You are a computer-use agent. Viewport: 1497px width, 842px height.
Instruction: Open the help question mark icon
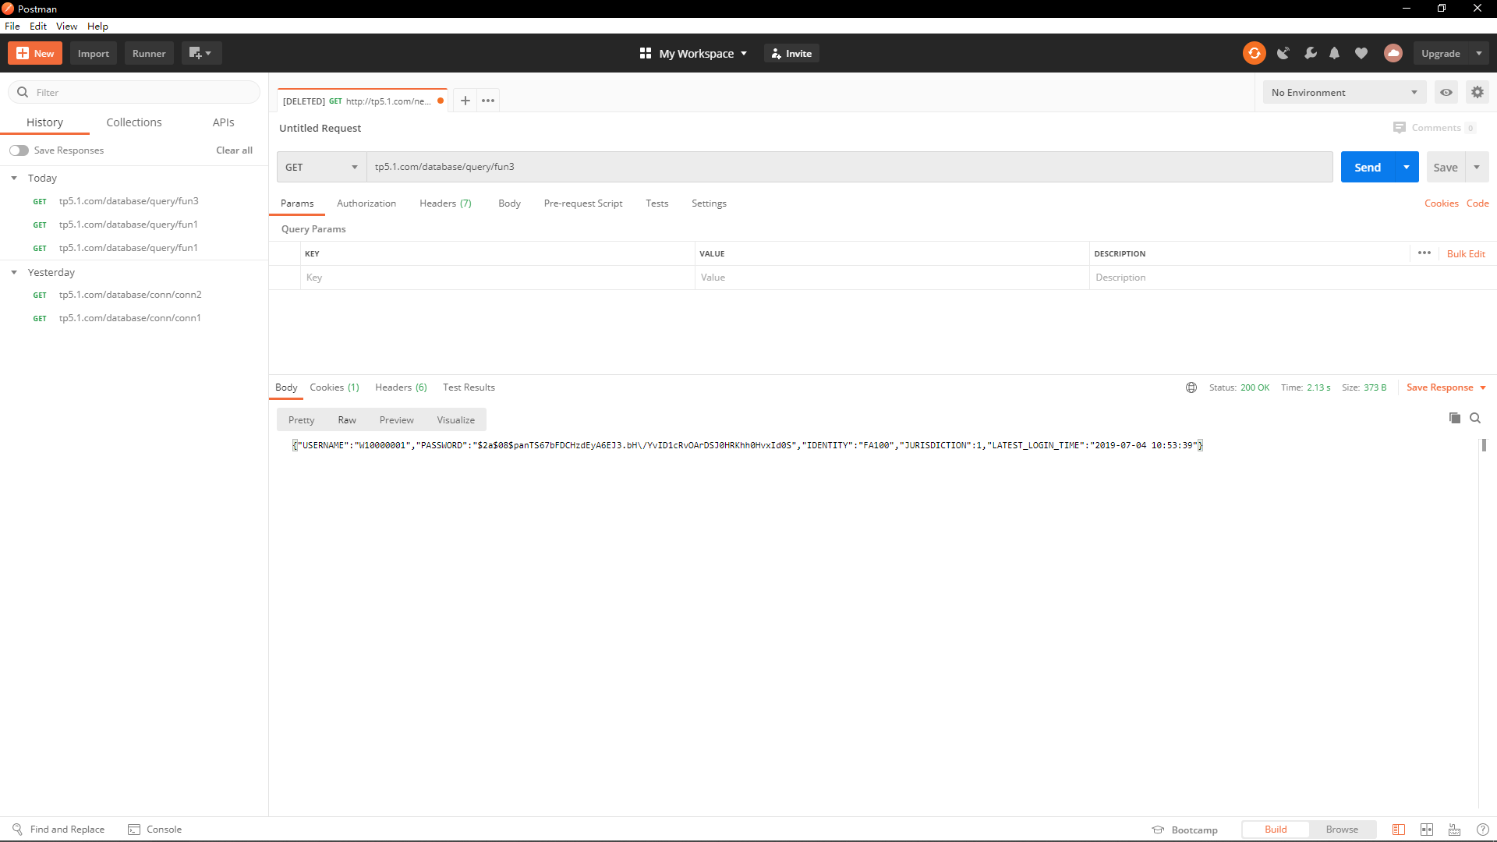coord(1483,830)
